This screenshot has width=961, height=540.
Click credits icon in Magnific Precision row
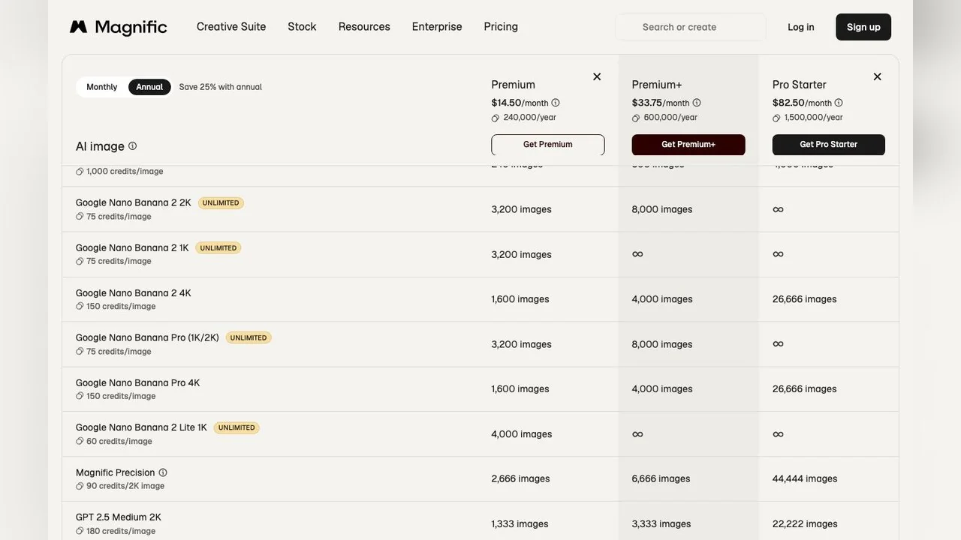[80, 486]
